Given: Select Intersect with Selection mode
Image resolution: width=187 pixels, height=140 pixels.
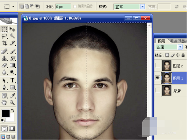Looking at the screenshot, I should 37,6.
